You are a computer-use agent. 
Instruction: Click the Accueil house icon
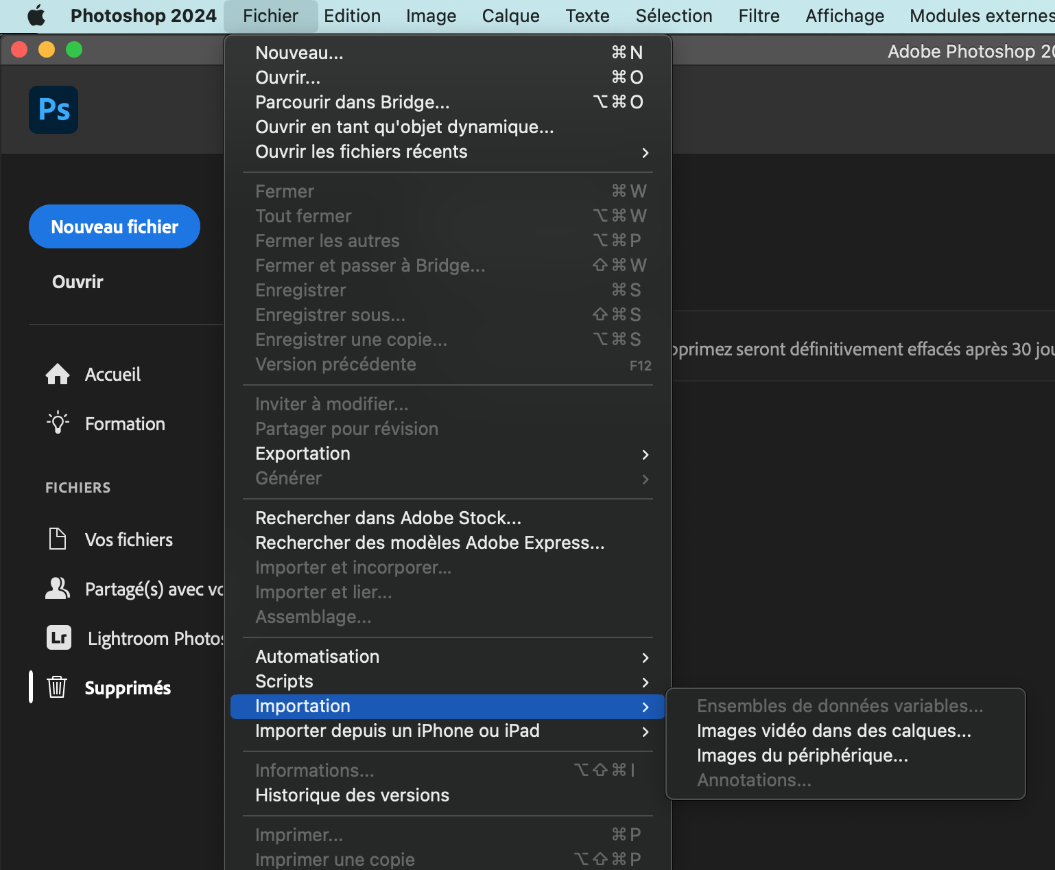coord(58,374)
